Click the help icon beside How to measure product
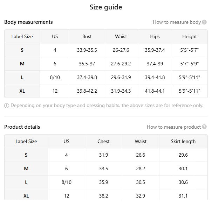 tap(204, 127)
